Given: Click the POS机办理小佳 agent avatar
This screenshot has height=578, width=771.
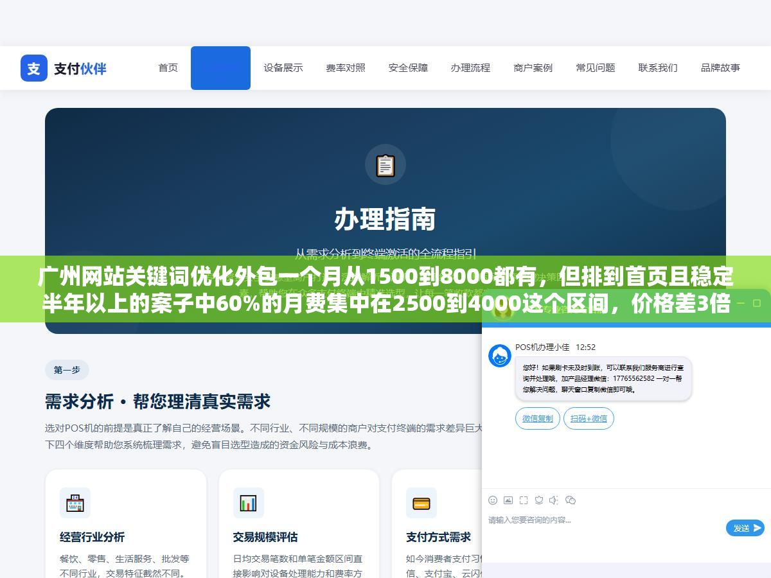Looking at the screenshot, I should click(500, 356).
